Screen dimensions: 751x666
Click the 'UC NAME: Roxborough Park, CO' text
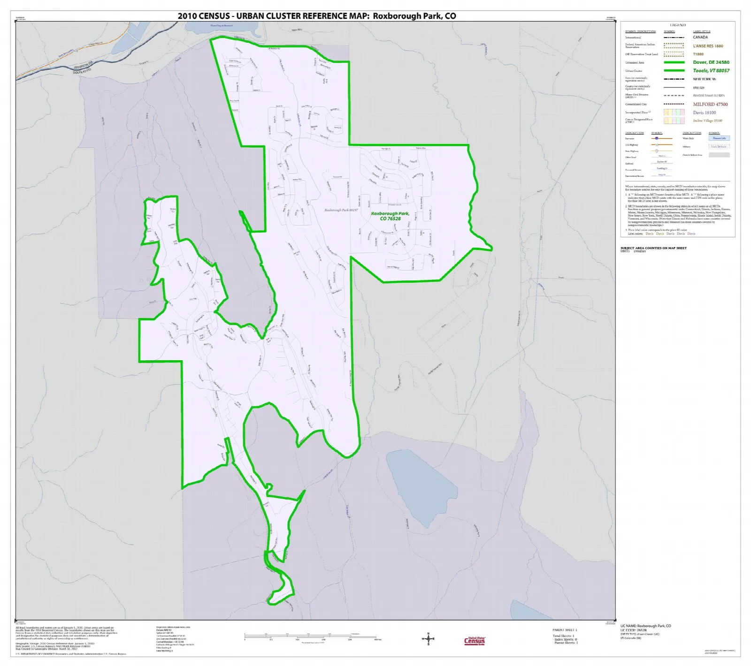coord(645,626)
